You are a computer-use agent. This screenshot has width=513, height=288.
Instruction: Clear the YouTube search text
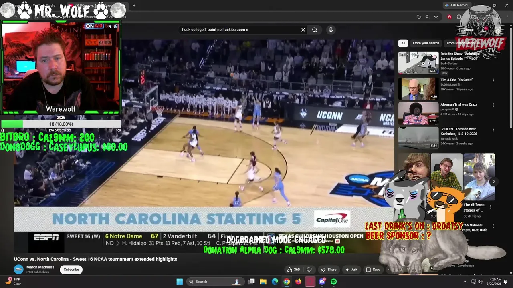pyautogui.click(x=303, y=30)
